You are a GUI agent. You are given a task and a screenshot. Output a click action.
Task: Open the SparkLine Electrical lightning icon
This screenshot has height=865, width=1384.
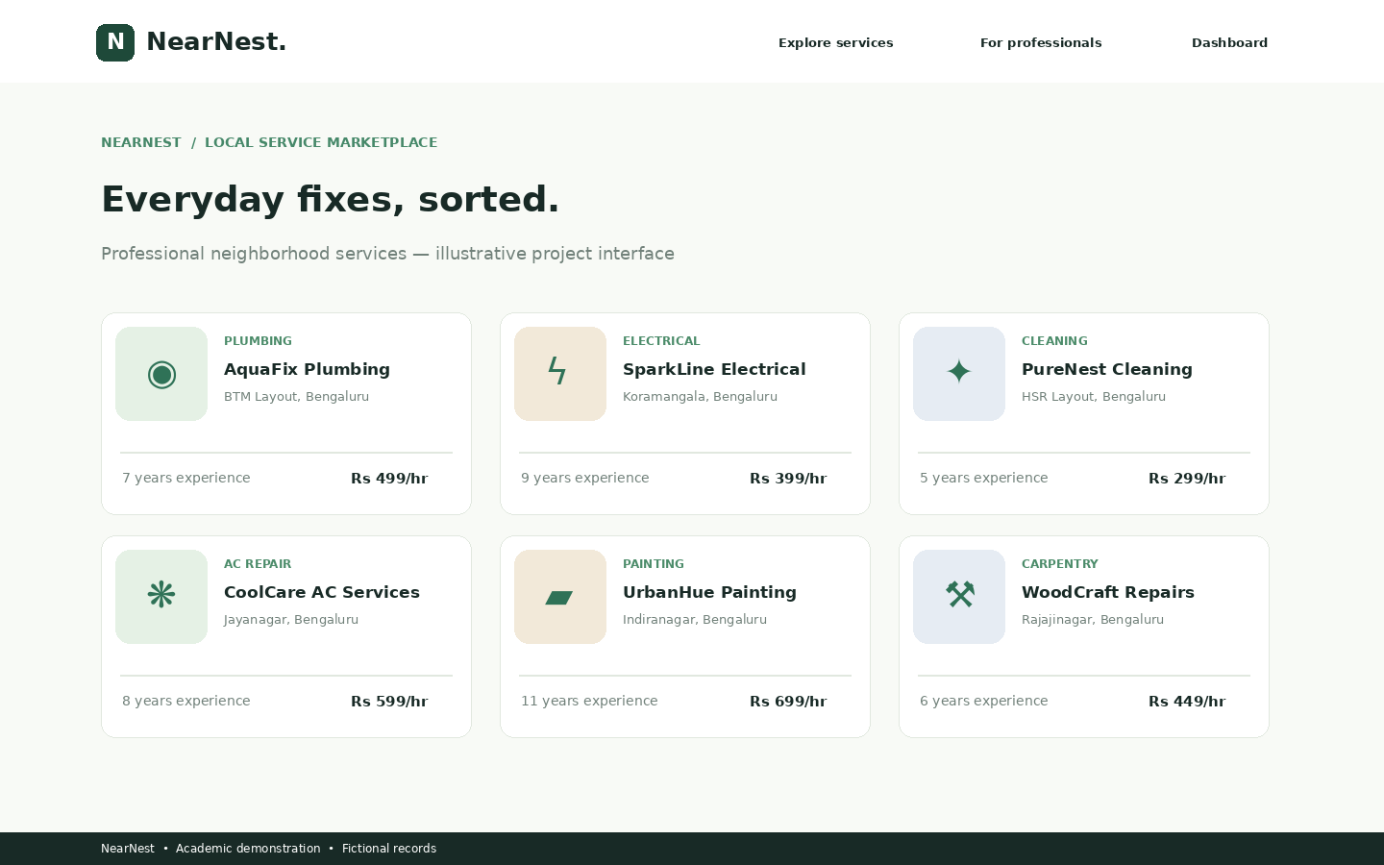coord(560,374)
